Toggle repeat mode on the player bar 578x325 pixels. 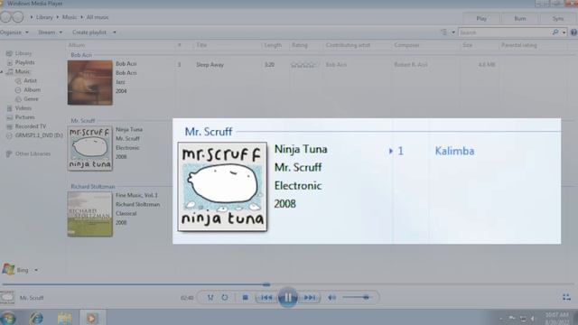coord(225,297)
